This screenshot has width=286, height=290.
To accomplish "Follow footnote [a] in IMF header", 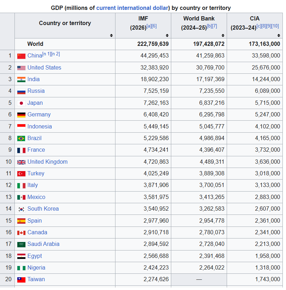I will [x=149, y=26].
